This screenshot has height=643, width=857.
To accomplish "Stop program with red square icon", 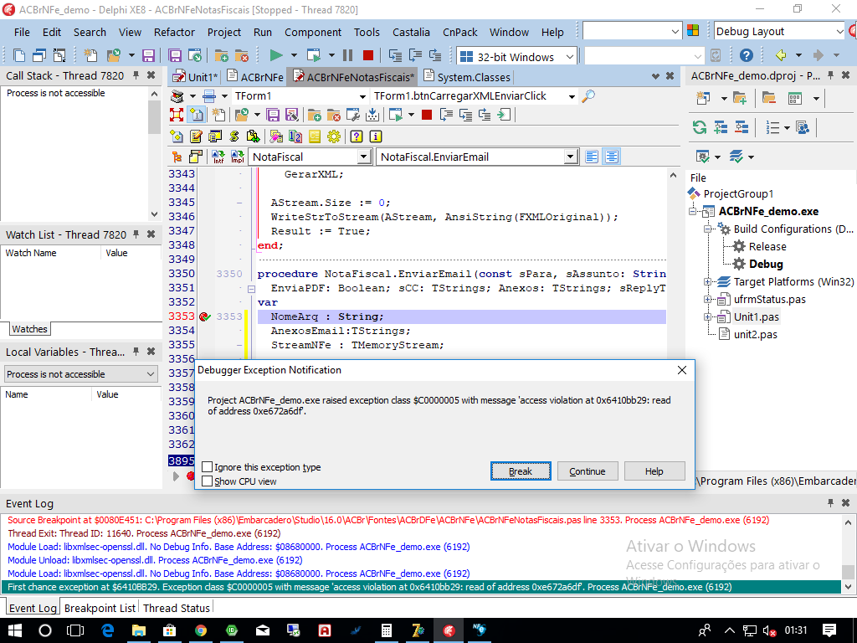I will (x=368, y=55).
